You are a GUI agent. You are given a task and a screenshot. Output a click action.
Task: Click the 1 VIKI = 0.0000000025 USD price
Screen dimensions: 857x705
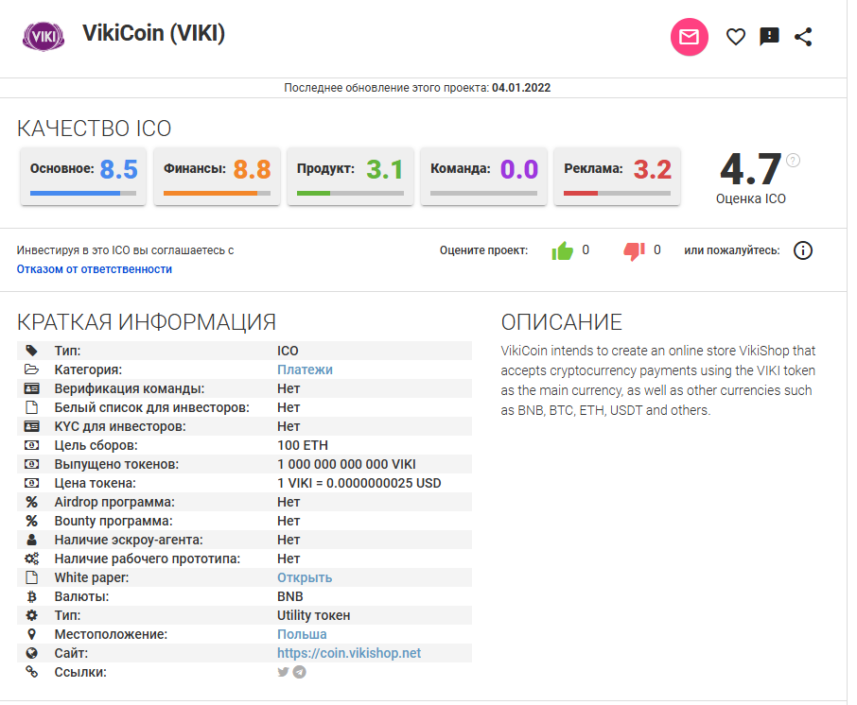359,483
